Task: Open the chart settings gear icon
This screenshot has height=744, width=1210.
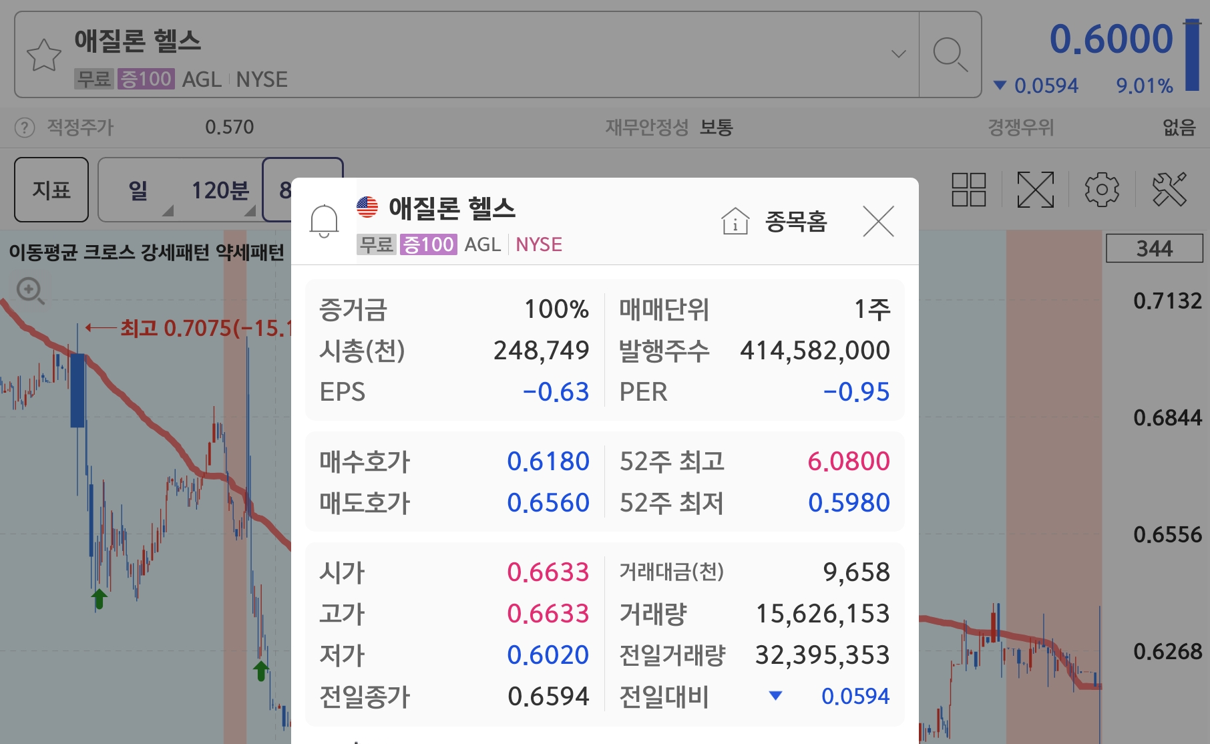Action: (1102, 190)
